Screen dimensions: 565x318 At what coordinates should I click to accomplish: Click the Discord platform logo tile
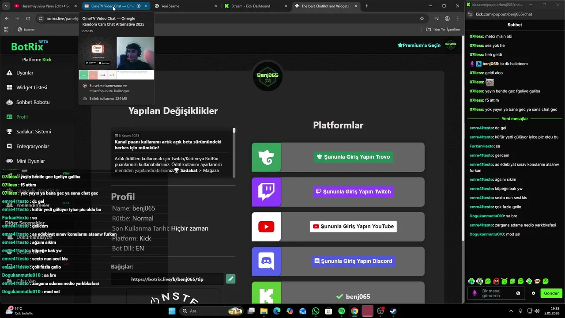tap(266, 261)
